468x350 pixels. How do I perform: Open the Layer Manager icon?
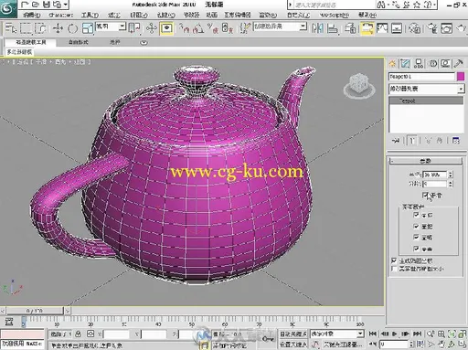351,28
